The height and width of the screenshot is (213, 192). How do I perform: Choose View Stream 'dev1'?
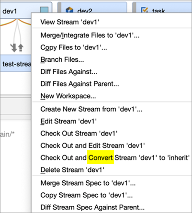click(x=112, y=22)
